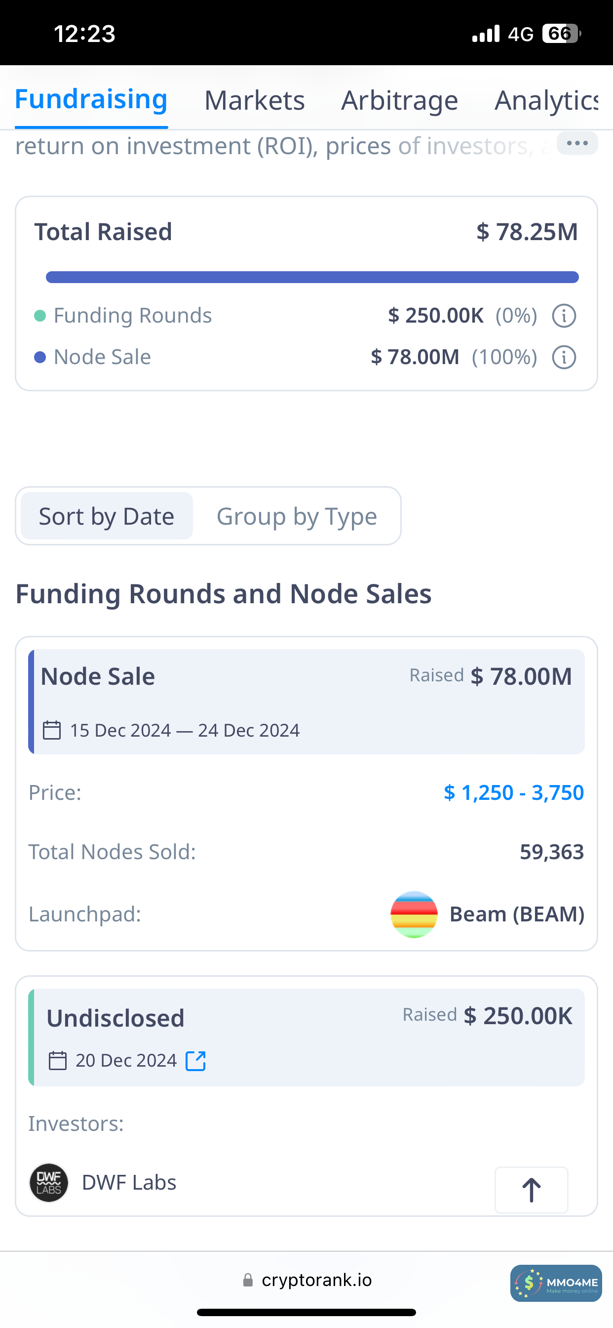Tap the scroll-to-top arrow button

pyautogui.click(x=531, y=1190)
